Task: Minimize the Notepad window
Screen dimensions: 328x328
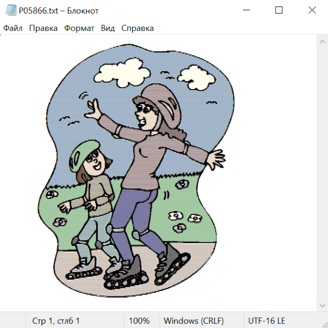Action: point(247,11)
